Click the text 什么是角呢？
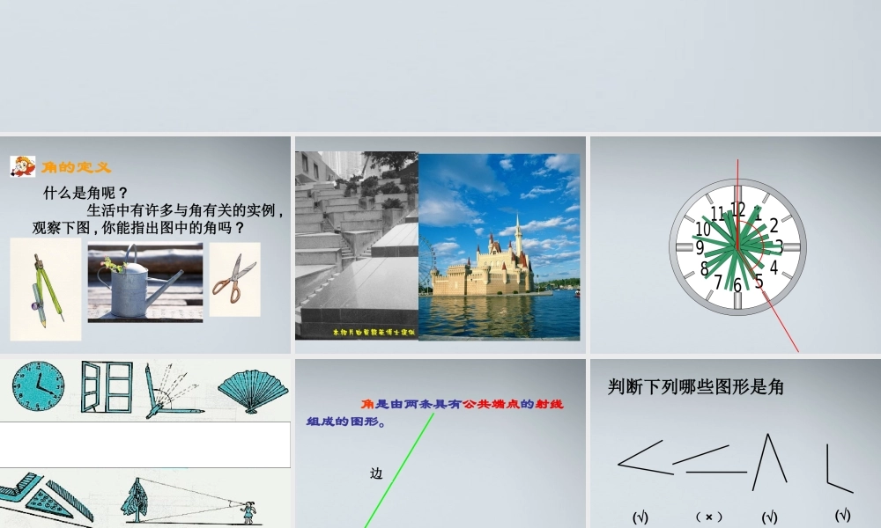Screen dimensions: 881x528 [86, 193]
